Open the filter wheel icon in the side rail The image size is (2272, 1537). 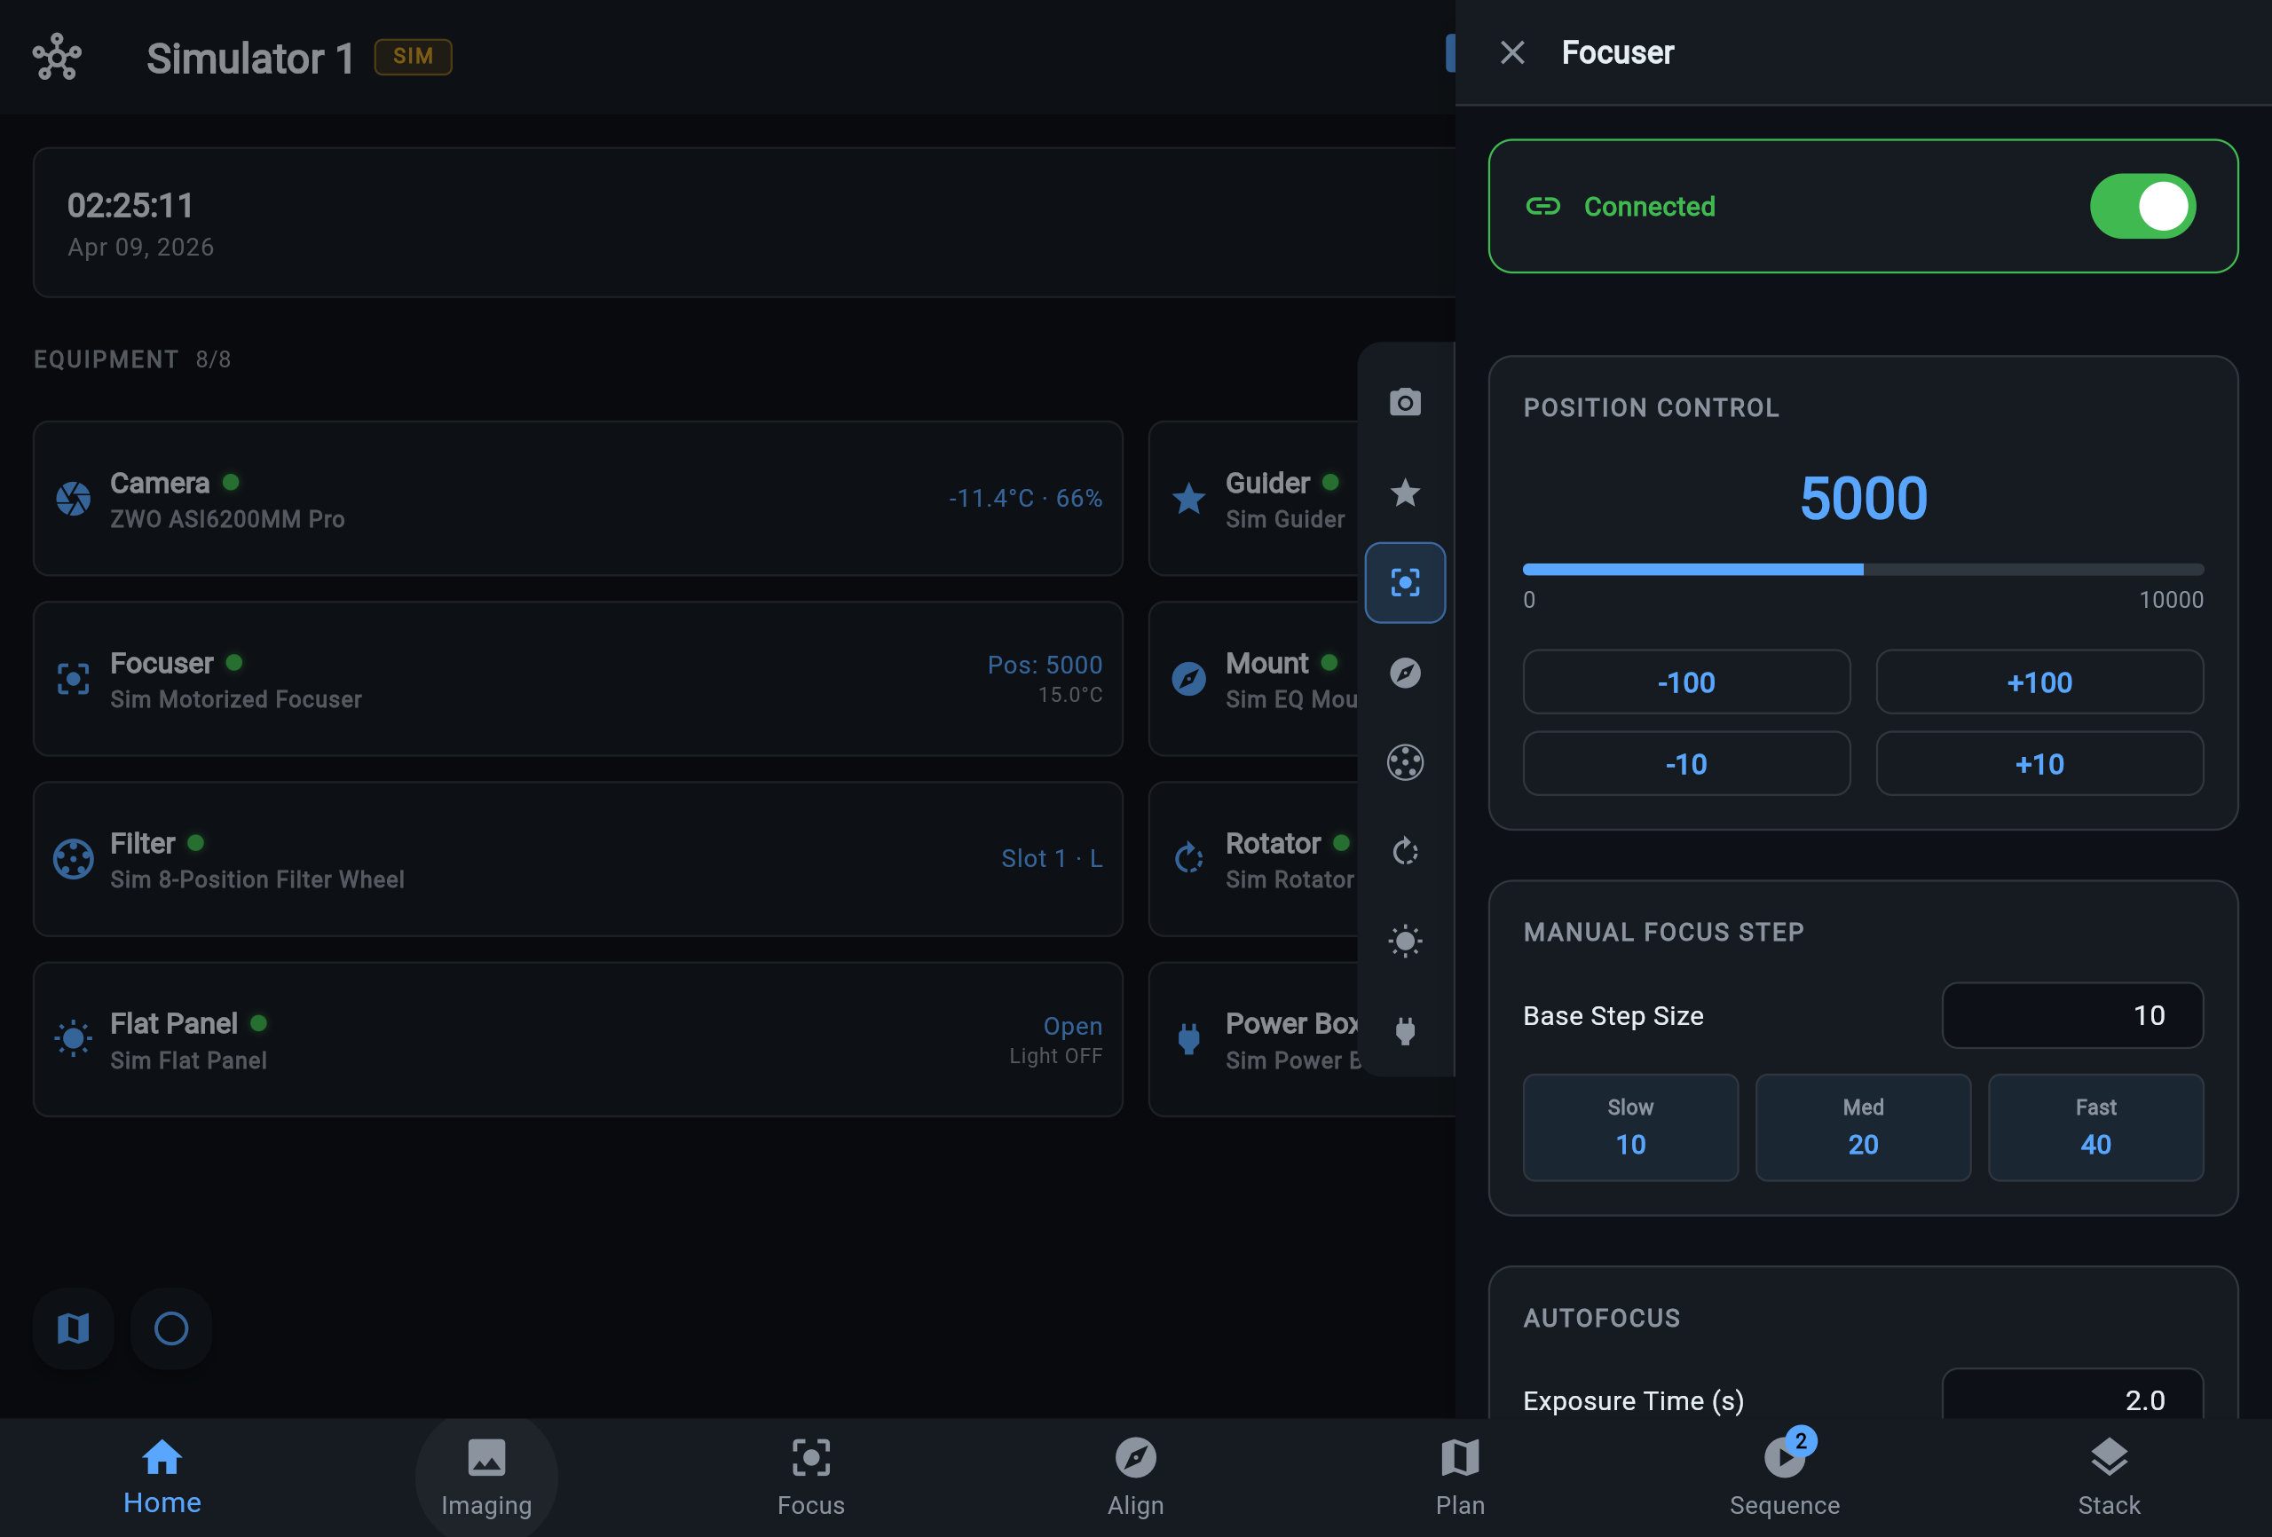(1405, 762)
